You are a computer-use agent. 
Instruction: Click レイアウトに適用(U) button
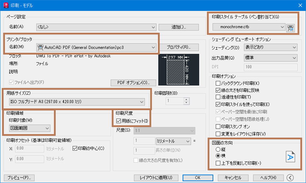click(156, 178)
